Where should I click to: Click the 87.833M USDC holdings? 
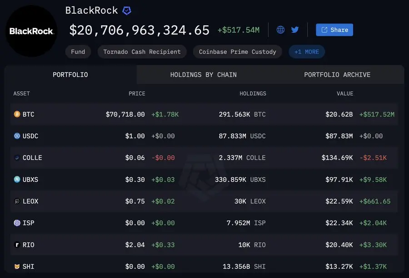(x=242, y=136)
